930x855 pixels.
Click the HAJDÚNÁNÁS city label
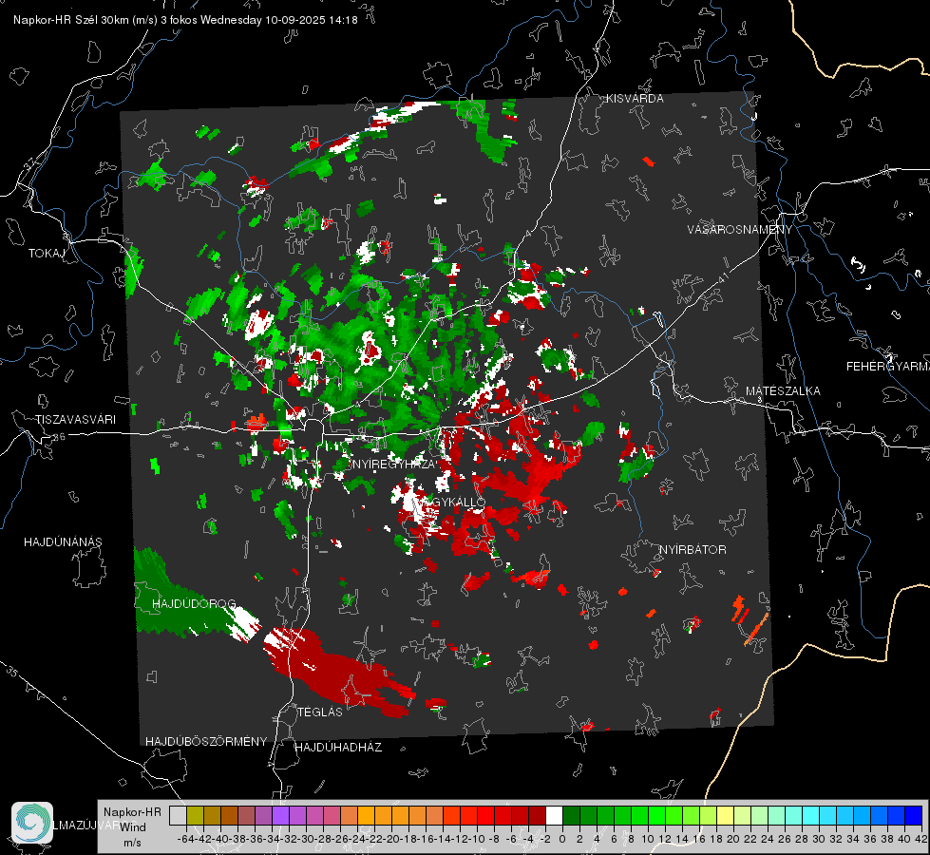(x=63, y=541)
